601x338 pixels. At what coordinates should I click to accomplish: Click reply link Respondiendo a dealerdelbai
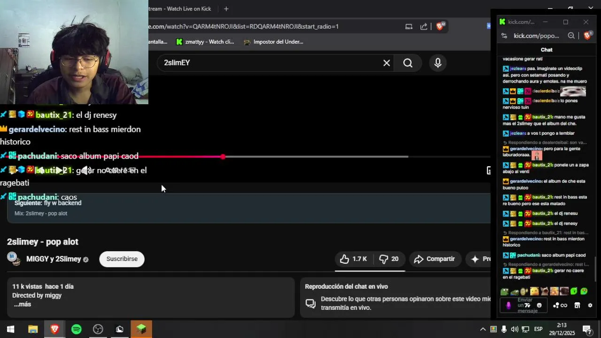pos(547,142)
